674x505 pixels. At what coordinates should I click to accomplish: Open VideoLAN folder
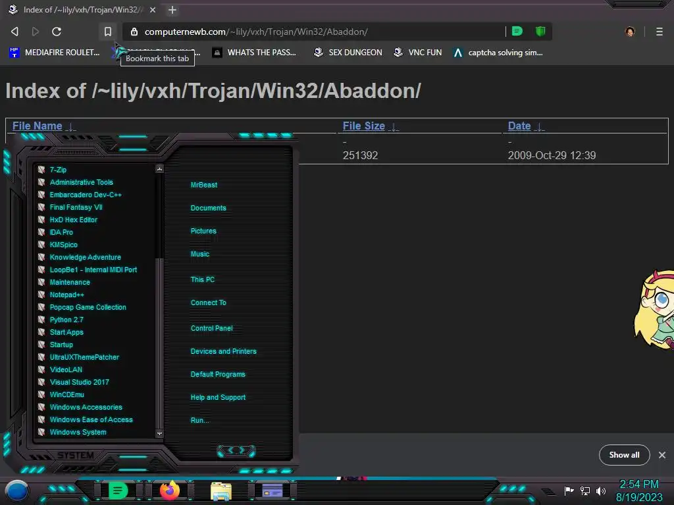[66, 369]
